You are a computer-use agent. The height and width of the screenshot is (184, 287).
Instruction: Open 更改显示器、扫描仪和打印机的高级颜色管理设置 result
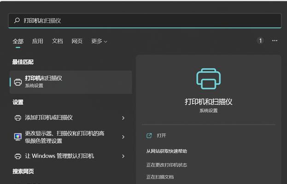(x=71, y=137)
